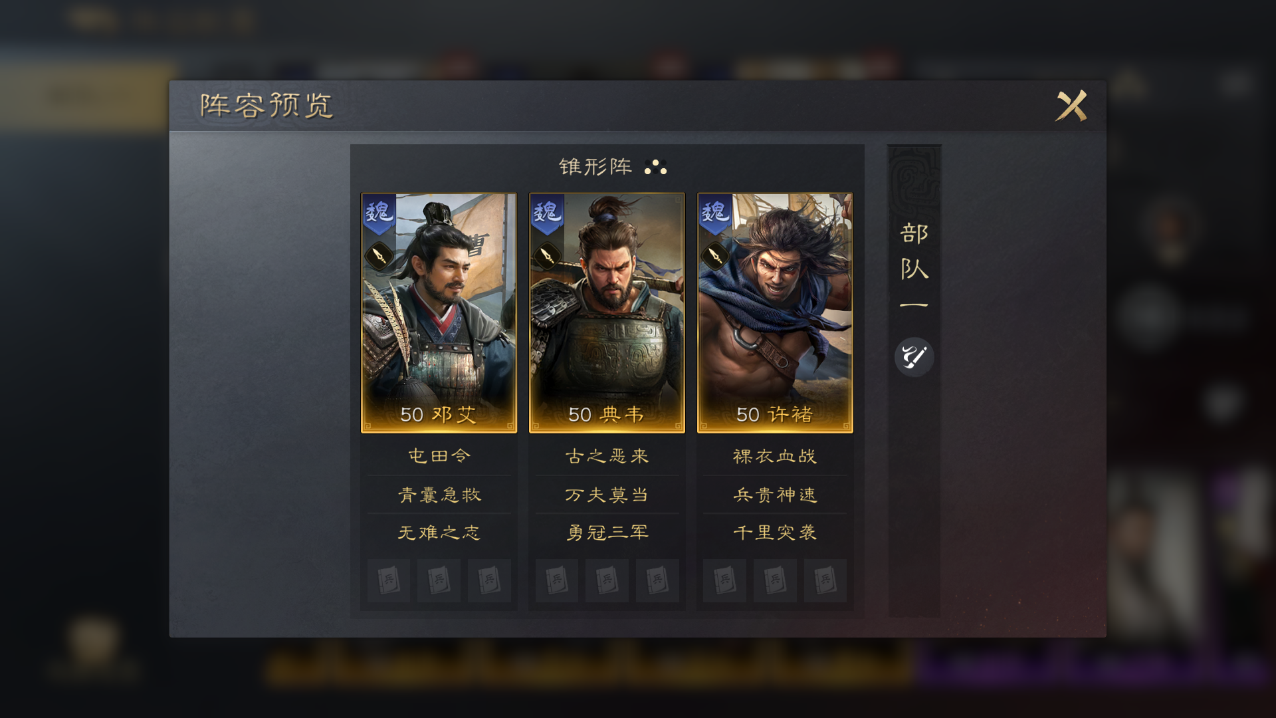
Task: Click the last 兵 book slot under 许褚
Action: point(825,580)
